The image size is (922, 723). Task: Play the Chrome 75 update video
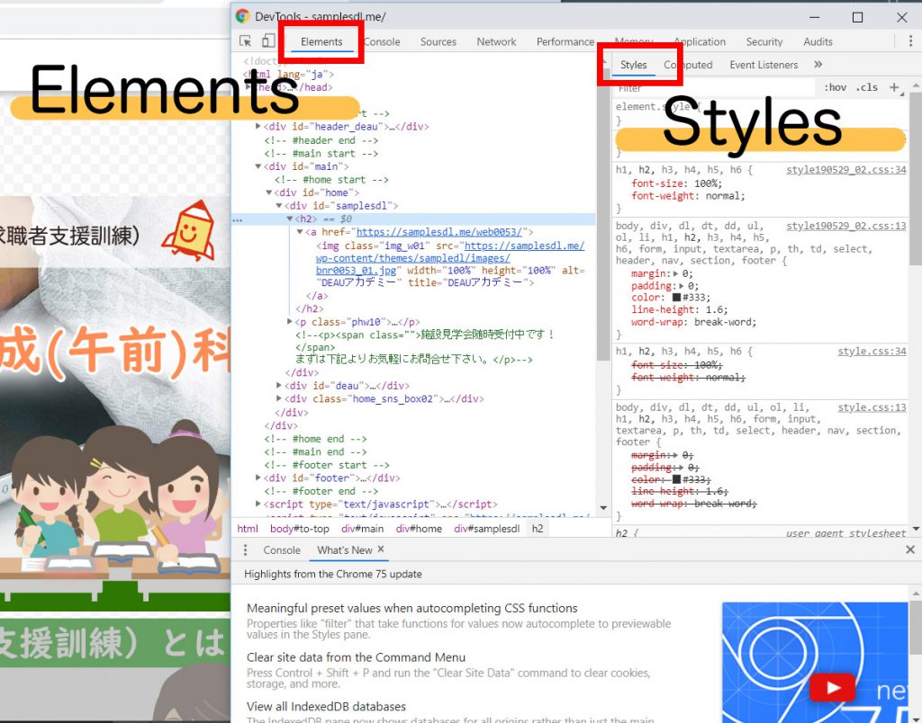point(831,688)
